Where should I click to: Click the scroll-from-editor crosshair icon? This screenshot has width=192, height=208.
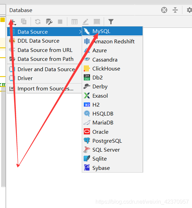[164, 10]
